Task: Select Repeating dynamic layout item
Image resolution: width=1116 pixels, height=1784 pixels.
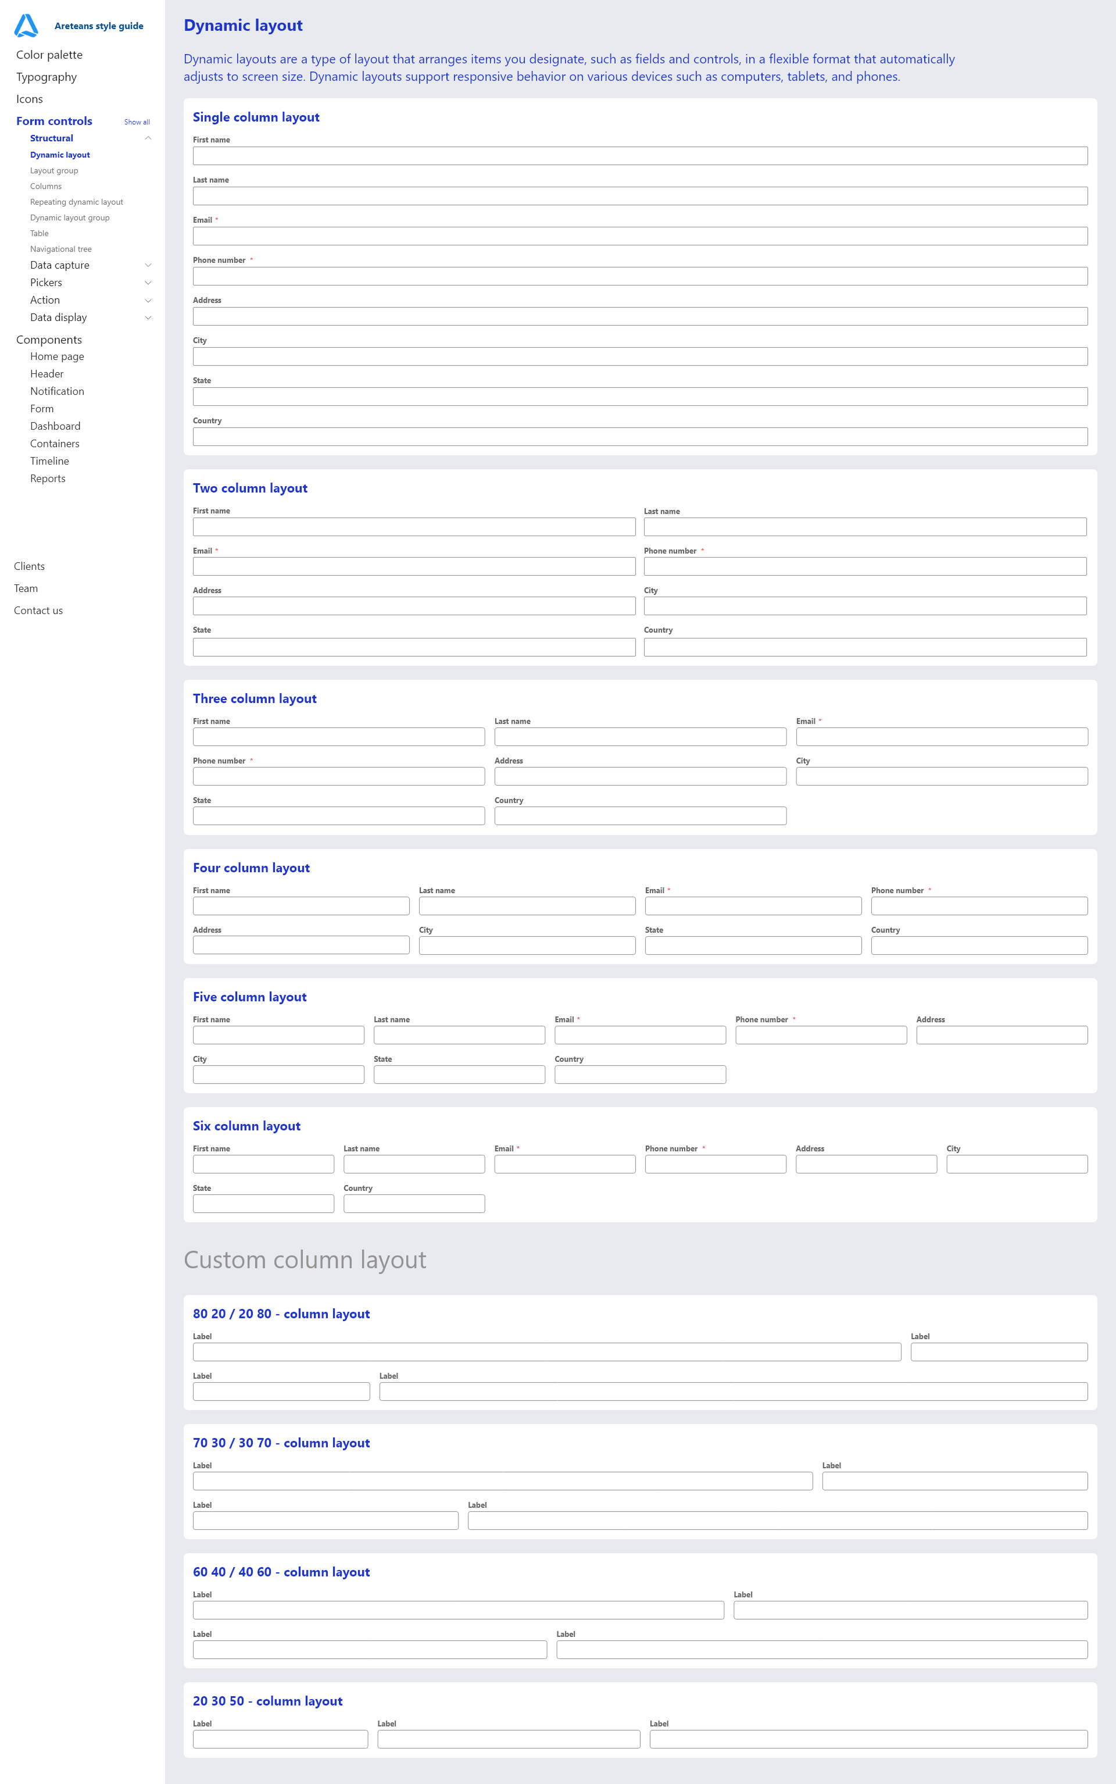Action: (77, 202)
